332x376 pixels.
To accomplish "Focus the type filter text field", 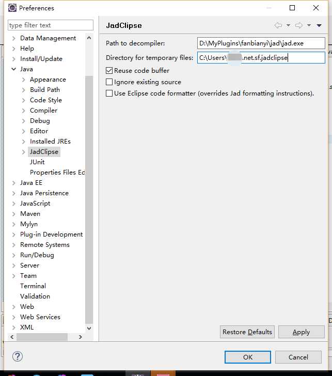I will tap(51, 25).
